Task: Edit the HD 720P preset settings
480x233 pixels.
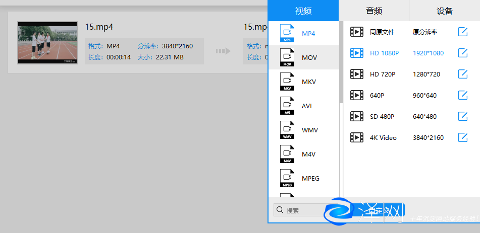Action: point(462,74)
